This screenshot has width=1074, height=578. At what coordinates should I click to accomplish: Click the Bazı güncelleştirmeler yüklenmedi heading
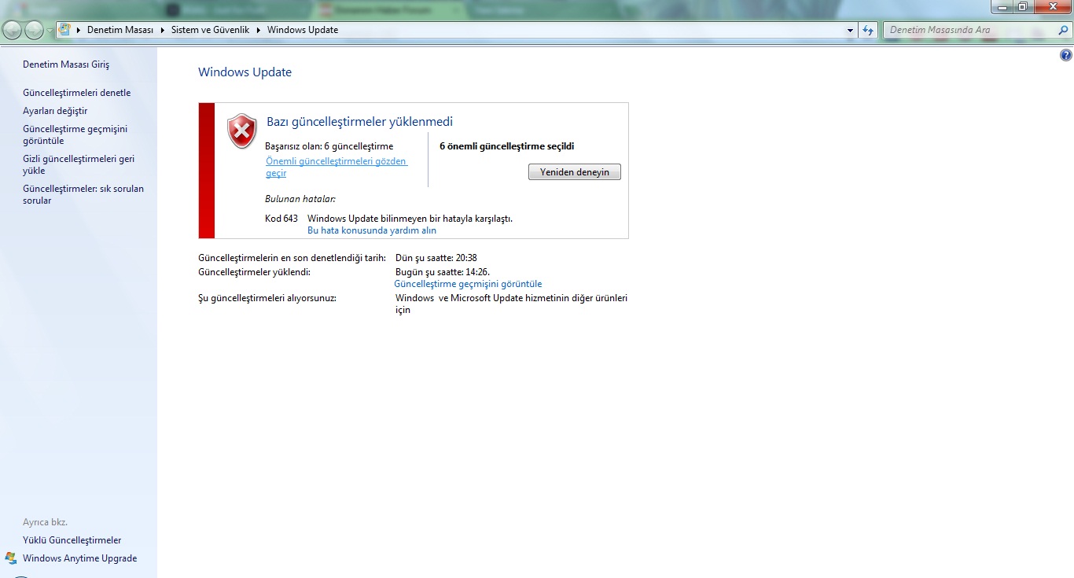click(x=360, y=122)
